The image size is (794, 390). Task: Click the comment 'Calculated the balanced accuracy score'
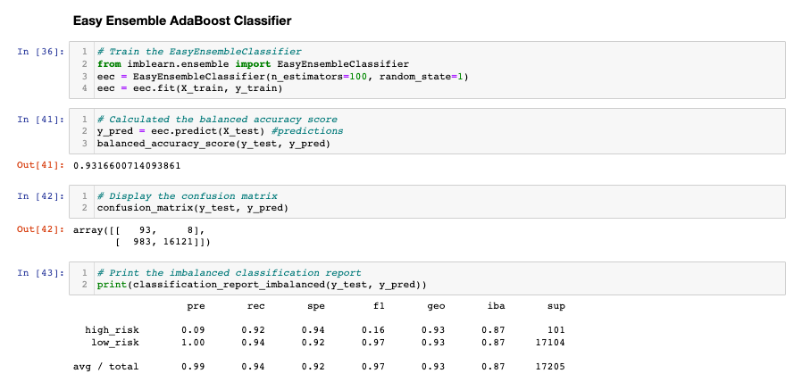coord(222,120)
